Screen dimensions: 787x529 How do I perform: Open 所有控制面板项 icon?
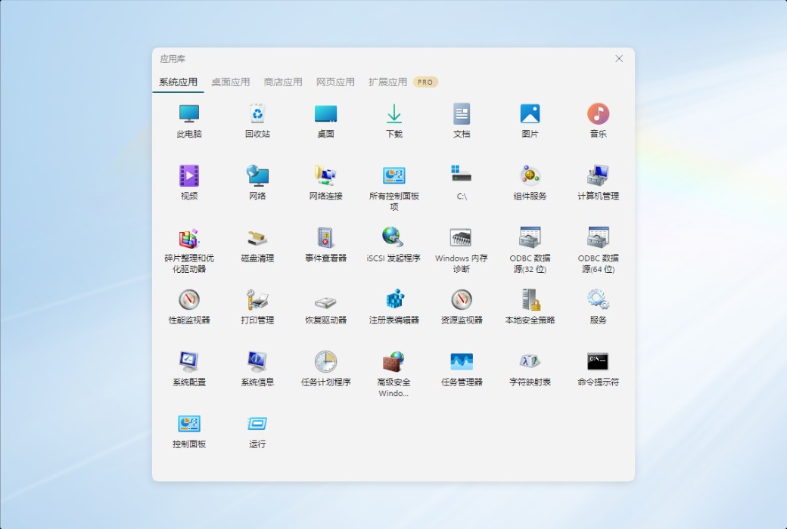(x=394, y=176)
